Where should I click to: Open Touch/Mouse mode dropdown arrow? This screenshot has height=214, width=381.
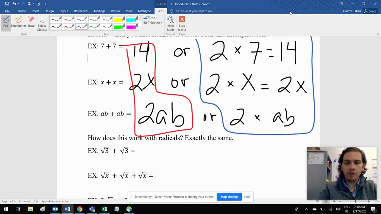point(33,4)
